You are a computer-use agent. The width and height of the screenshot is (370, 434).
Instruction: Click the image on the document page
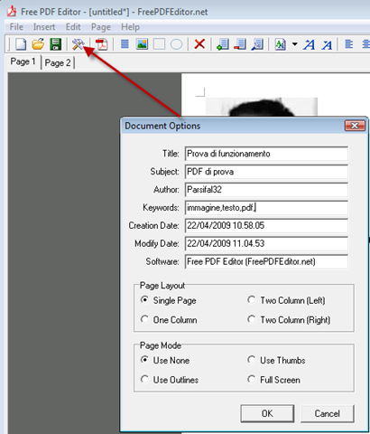click(262, 107)
